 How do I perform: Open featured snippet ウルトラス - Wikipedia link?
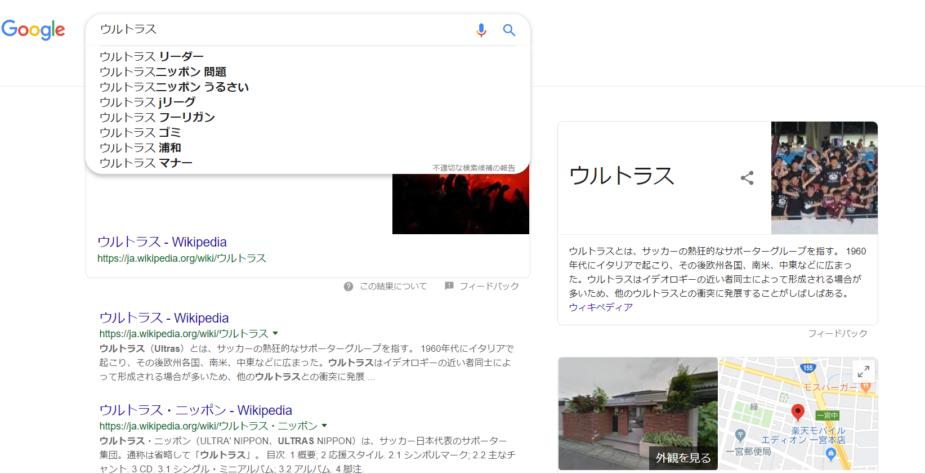[x=162, y=242]
